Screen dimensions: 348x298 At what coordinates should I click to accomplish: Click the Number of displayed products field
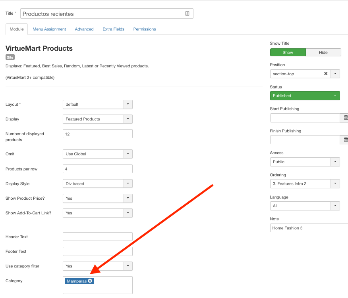point(97,134)
